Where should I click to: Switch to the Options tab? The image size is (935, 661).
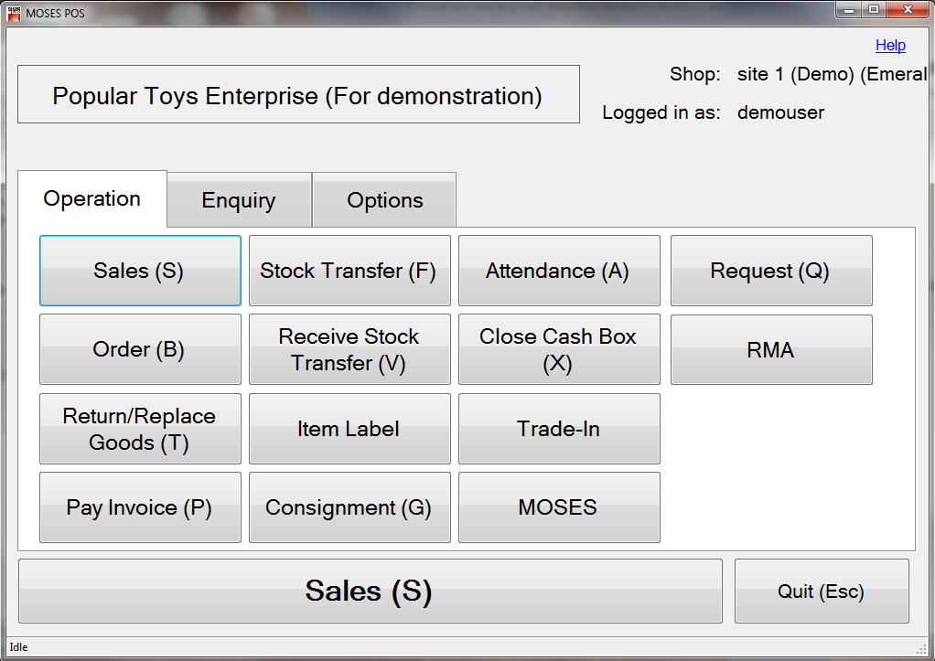[384, 200]
